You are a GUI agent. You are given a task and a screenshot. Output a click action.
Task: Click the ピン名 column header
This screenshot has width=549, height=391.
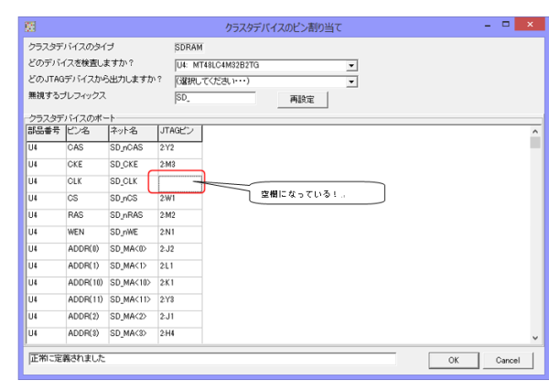click(86, 132)
